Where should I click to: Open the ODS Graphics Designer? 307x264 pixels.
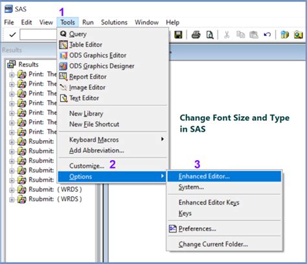click(x=112, y=66)
